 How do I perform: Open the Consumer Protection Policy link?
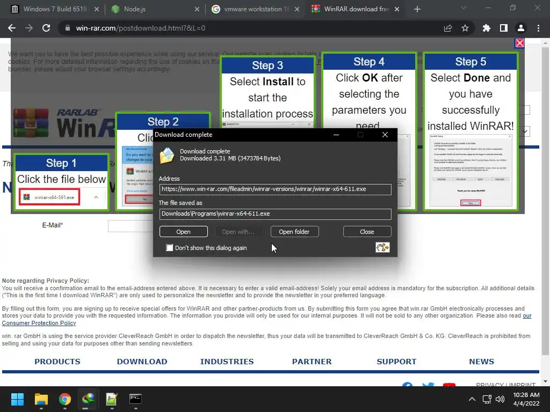click(39, 323)
